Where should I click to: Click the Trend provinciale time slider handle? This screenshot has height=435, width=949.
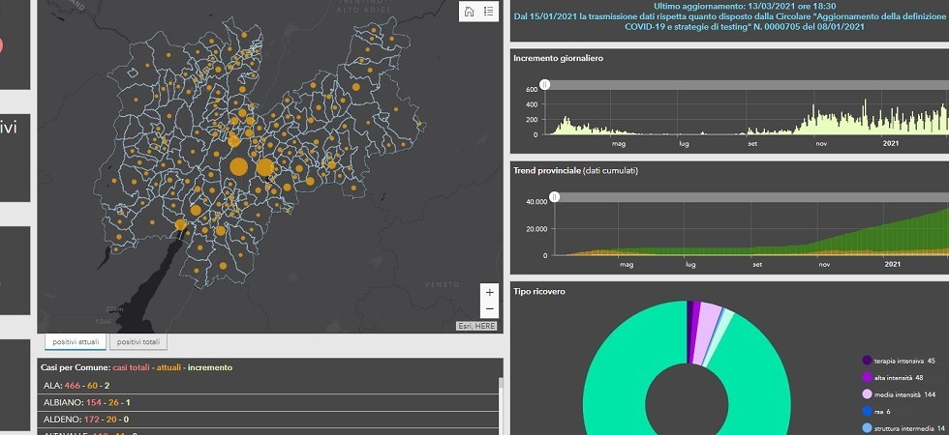pyautogui.click(x=554, y=197)
